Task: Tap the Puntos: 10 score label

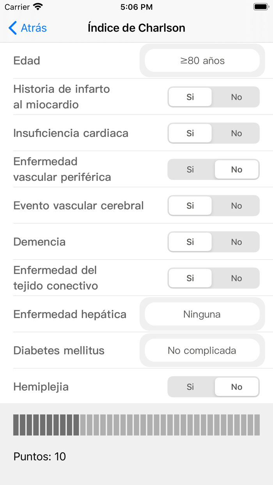Action: point(40,457)
